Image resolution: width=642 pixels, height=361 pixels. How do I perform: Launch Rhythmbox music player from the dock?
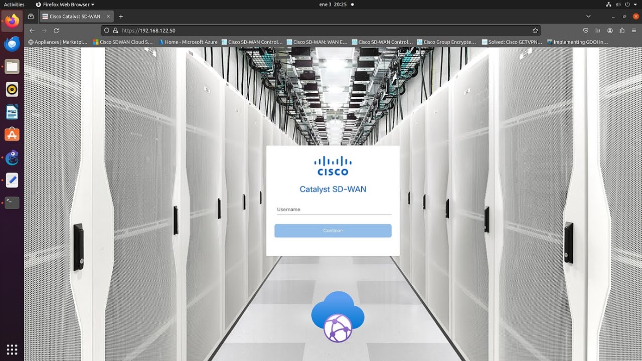[12, 89]
